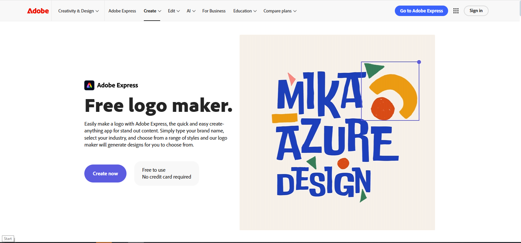Click the 'Free to use' text
The width and height of the screenshot is (521, 243).
click(x=154, y=170)
